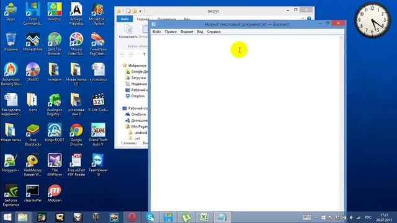397x223 pixels.
Task: Open Skype from the taskbar
Action: (x=150, y=217)
